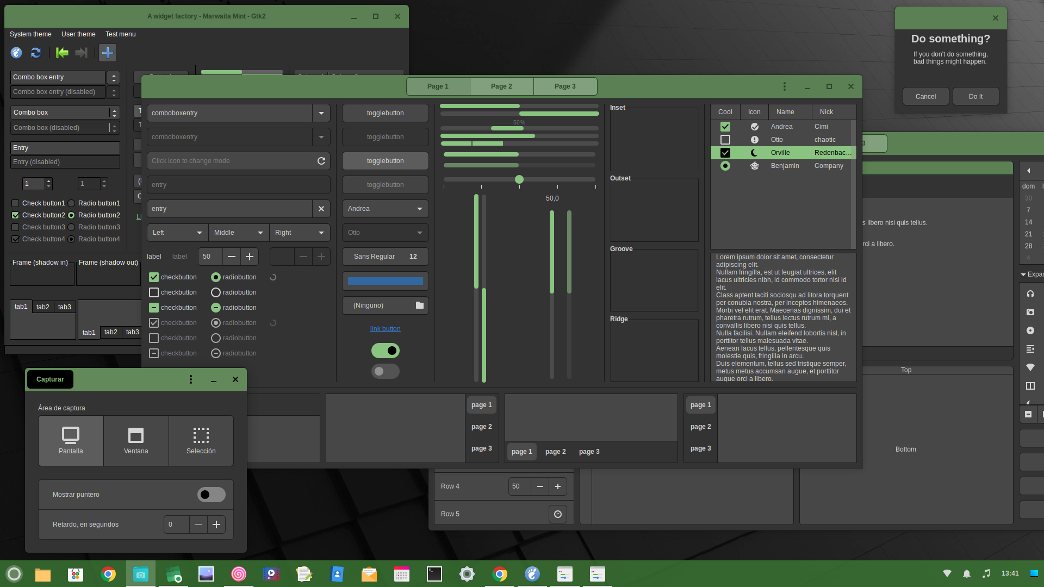
Task: Select the Ventana capture mode
Action: click(136, 440)
